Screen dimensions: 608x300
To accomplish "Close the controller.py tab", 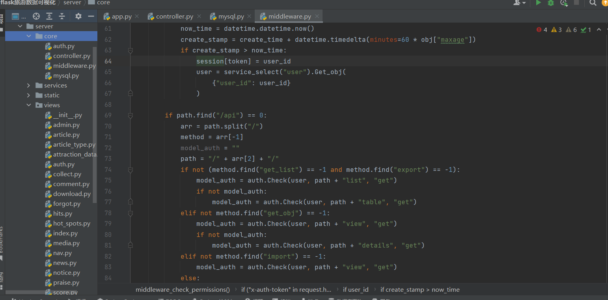I will coord(199,17).
